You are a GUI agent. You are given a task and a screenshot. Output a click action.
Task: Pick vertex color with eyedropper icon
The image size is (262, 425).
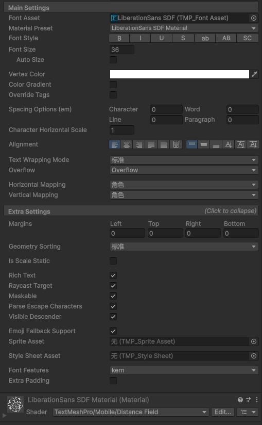pos(254,74)
